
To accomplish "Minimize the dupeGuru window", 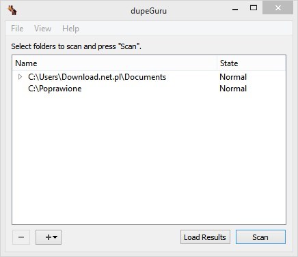I will tap(235, 10).
